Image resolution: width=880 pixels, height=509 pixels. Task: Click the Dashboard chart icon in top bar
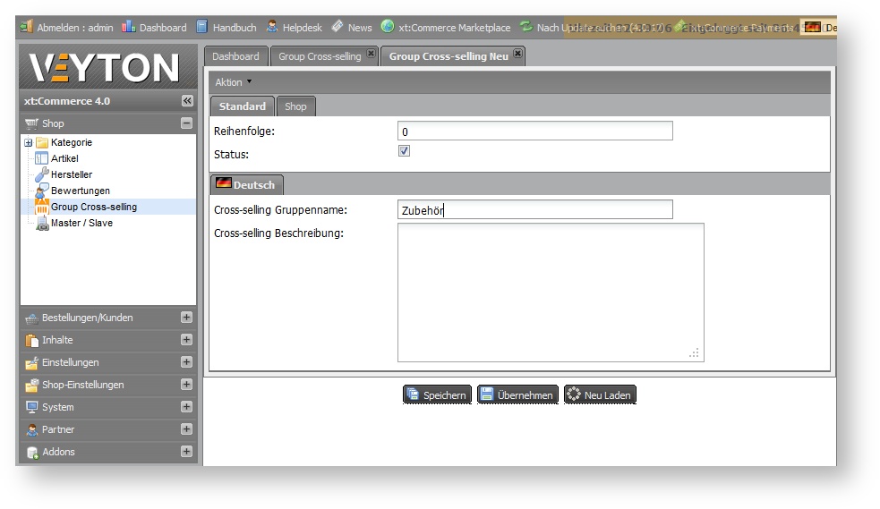pos(128,27)
